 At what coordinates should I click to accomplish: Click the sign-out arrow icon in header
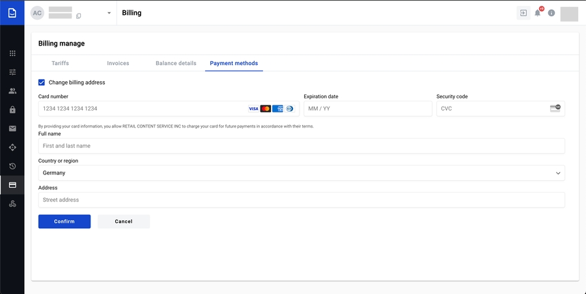click(x=523, y=13)
